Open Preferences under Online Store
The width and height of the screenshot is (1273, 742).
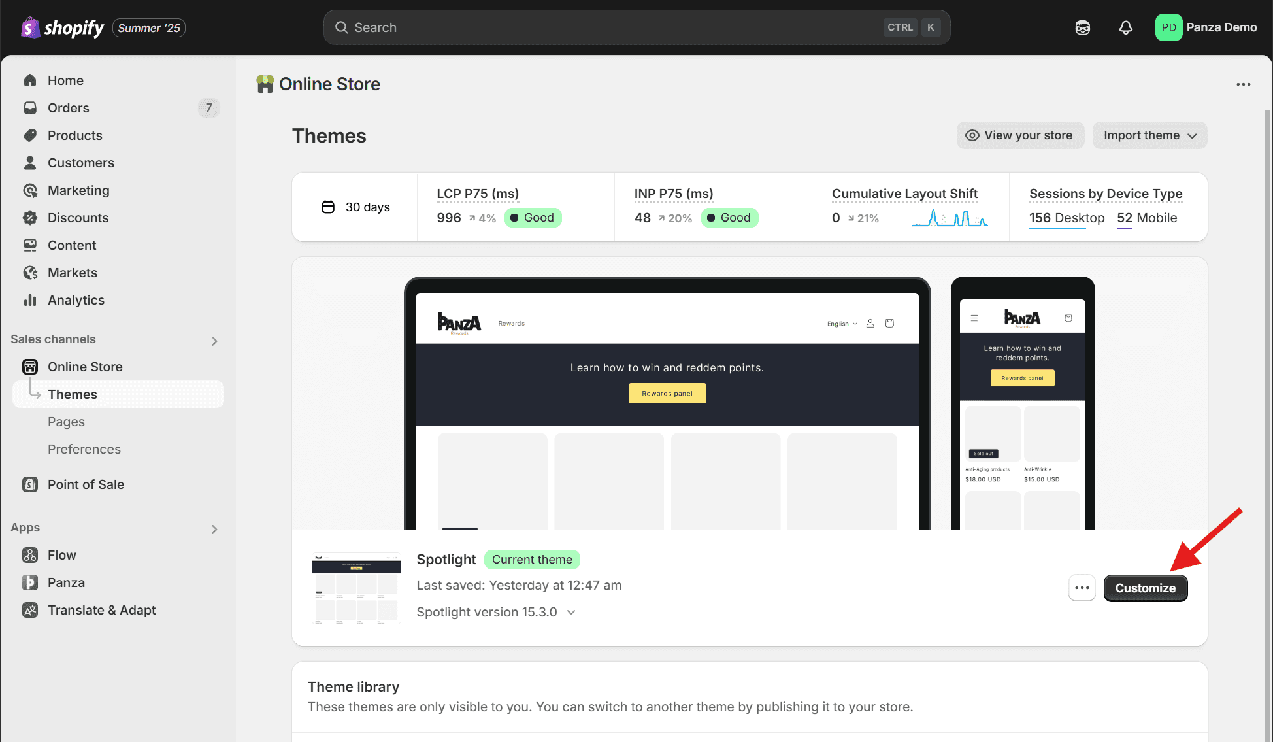pyautogui.click(x=118, y=449)
